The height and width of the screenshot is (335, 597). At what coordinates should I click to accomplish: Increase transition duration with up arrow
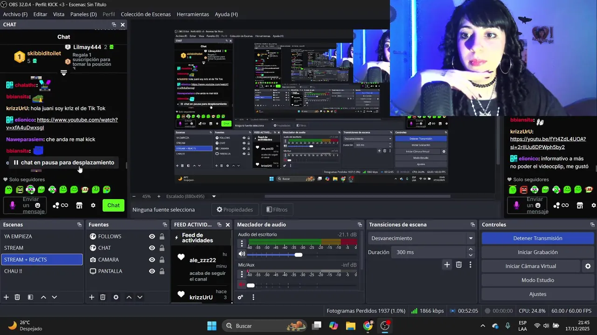470,249
